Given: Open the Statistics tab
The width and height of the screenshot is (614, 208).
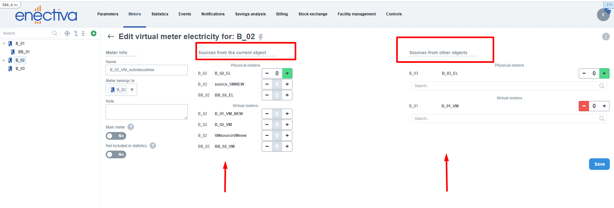Looking at the screenshot, I should coord(160,14).
